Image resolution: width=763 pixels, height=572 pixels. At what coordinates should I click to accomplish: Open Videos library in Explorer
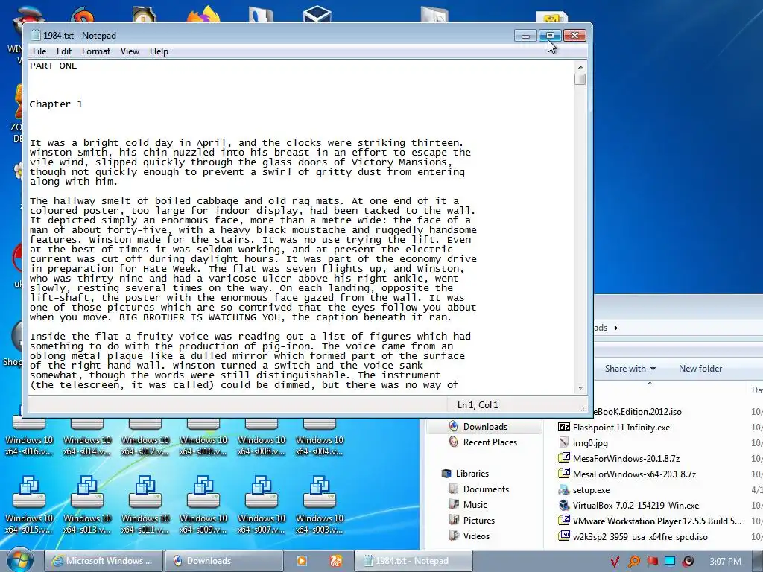[476, 536]
